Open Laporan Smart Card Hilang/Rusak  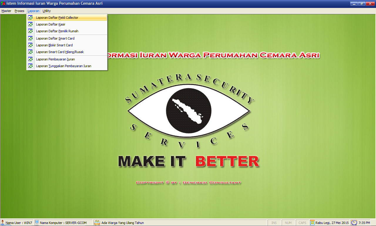[60, 52]
